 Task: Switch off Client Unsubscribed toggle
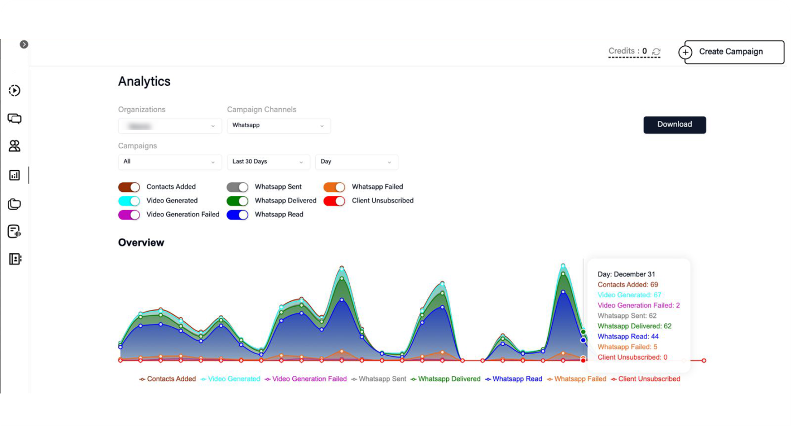click(334, 201)
